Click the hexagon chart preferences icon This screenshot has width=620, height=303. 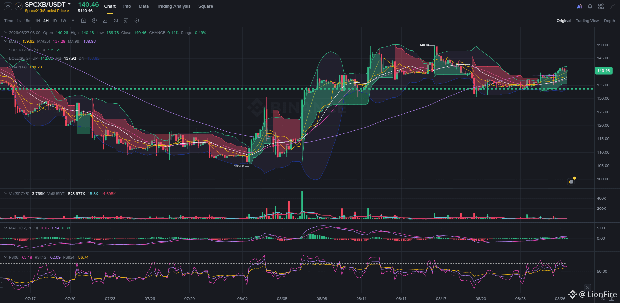point(137,21)
